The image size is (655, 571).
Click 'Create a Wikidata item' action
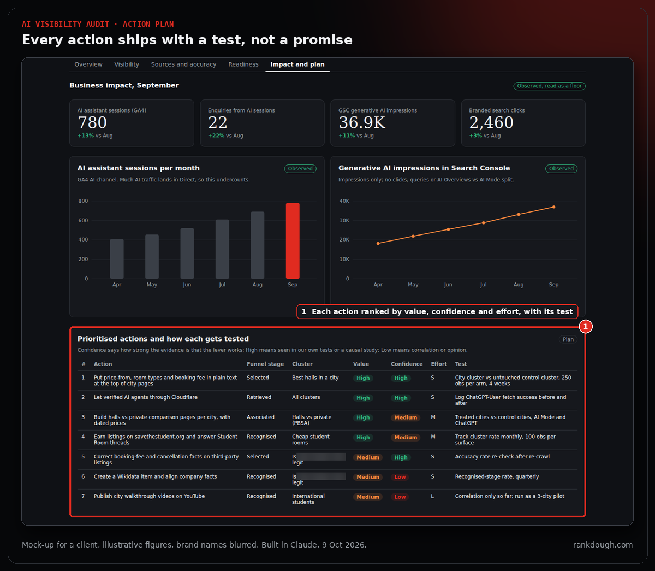coord(155,476)
